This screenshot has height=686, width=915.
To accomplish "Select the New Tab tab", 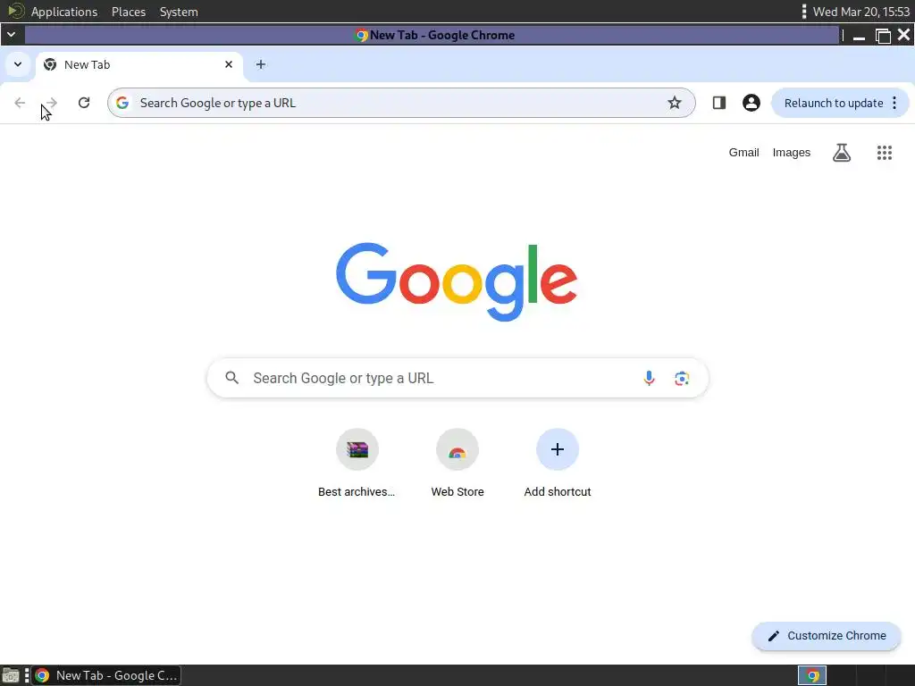I will [139, 64].
